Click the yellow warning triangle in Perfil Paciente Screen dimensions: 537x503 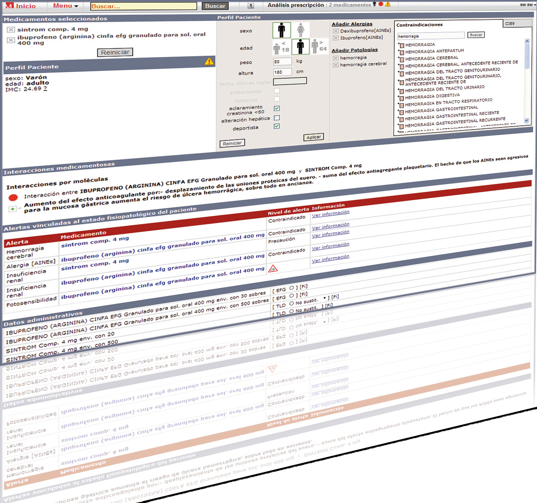point(209,62)
